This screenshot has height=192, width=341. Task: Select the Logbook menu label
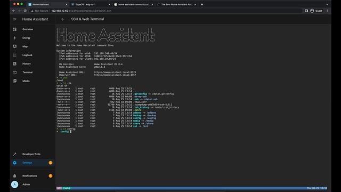[x=27, y=55]
